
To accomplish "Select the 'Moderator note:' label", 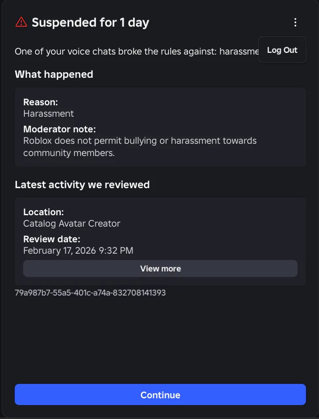I will pos(59,129).
